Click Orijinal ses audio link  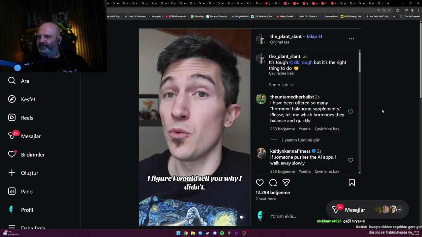click(280, 42)
